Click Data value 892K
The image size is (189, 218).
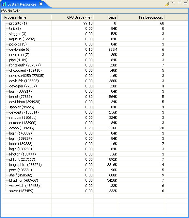click(113, 159)
